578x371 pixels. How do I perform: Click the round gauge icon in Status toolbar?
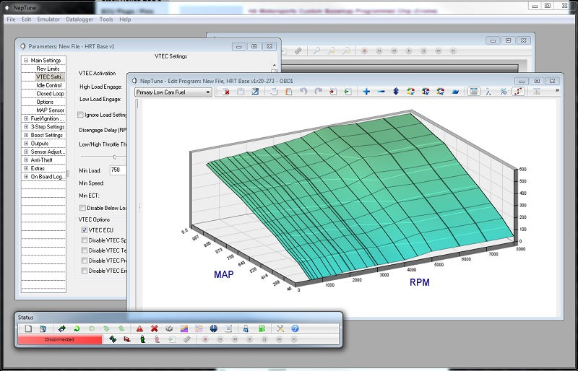[213, 328]
